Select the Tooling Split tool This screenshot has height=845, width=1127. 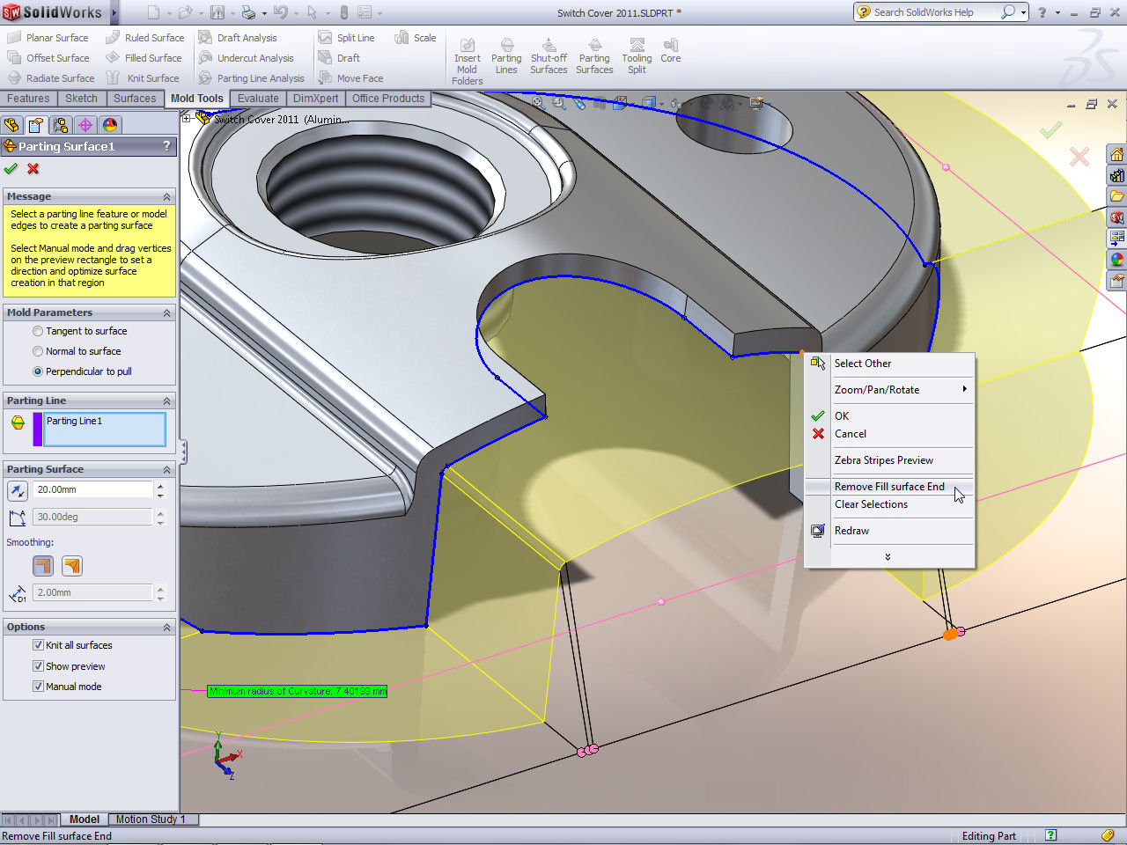point(637,46)
